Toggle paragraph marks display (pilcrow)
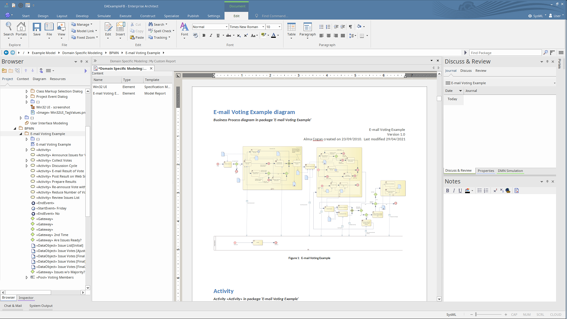 (350, 27)
